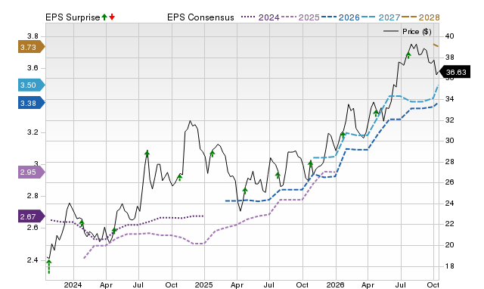Click the 20 label on right price axis

449,245
